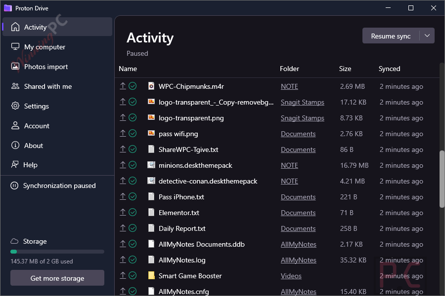The image size is (445, 296).
Task: Click the Help support icon
Action: tap(15, 165)
